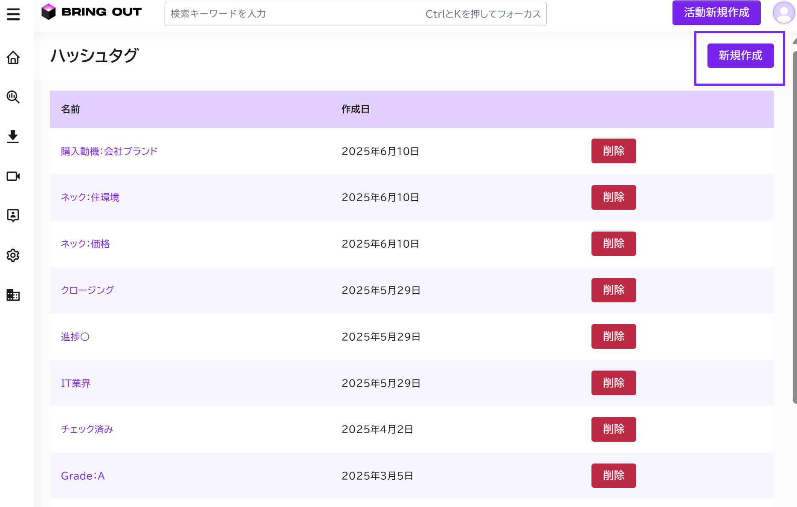Screen dimensions: 797x507
Task: Delete the Grade:A hashtag
Action: point(613,475)
